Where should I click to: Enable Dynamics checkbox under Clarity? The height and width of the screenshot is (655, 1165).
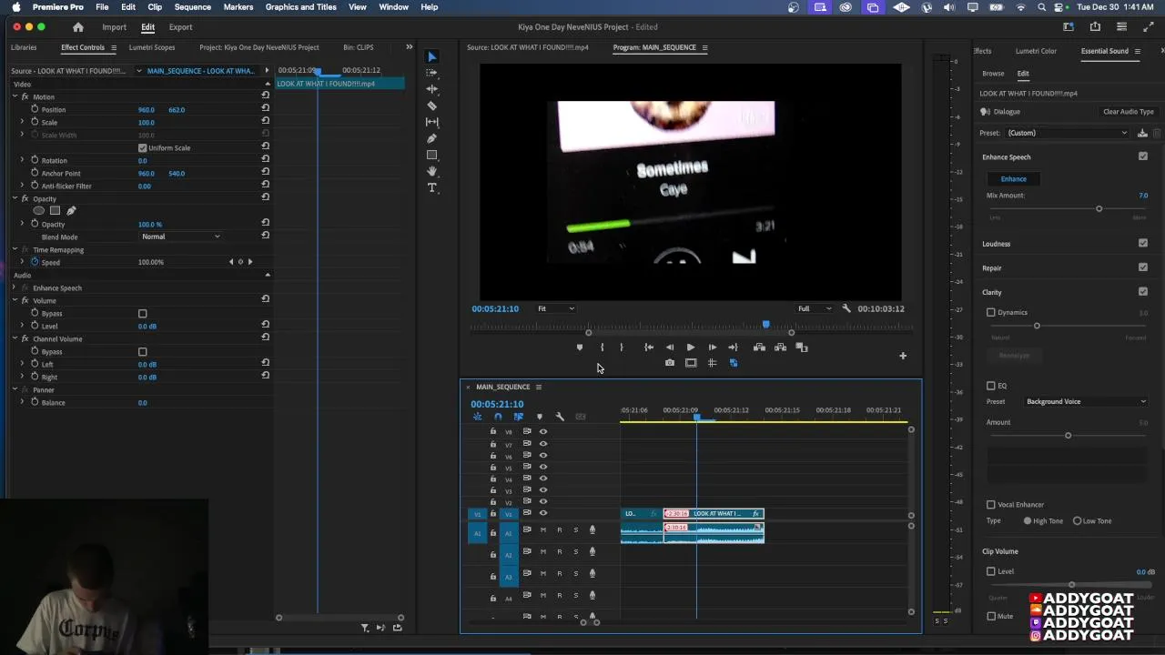click(991, 312)
